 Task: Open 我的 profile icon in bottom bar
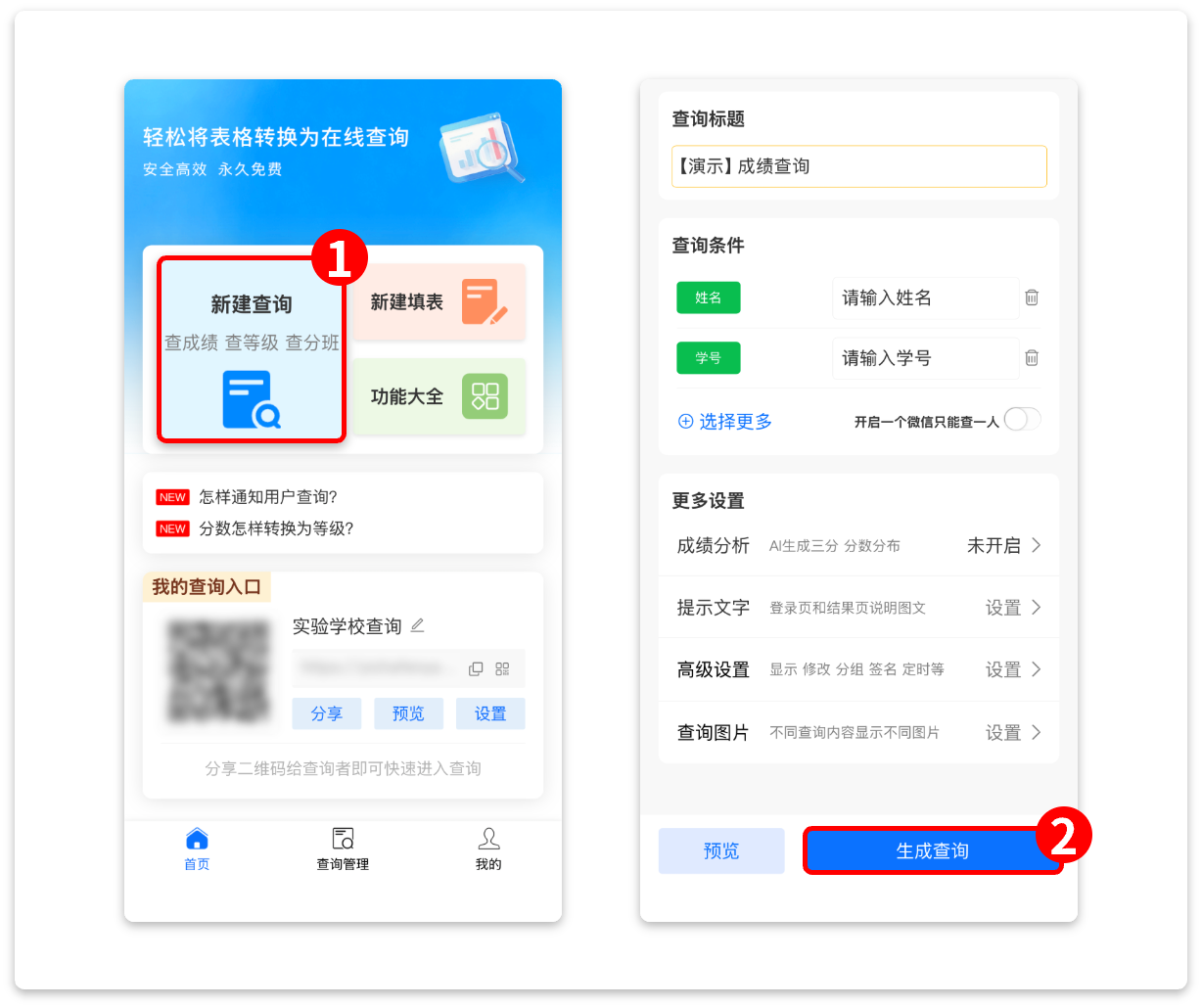click(x=489, y=841)
